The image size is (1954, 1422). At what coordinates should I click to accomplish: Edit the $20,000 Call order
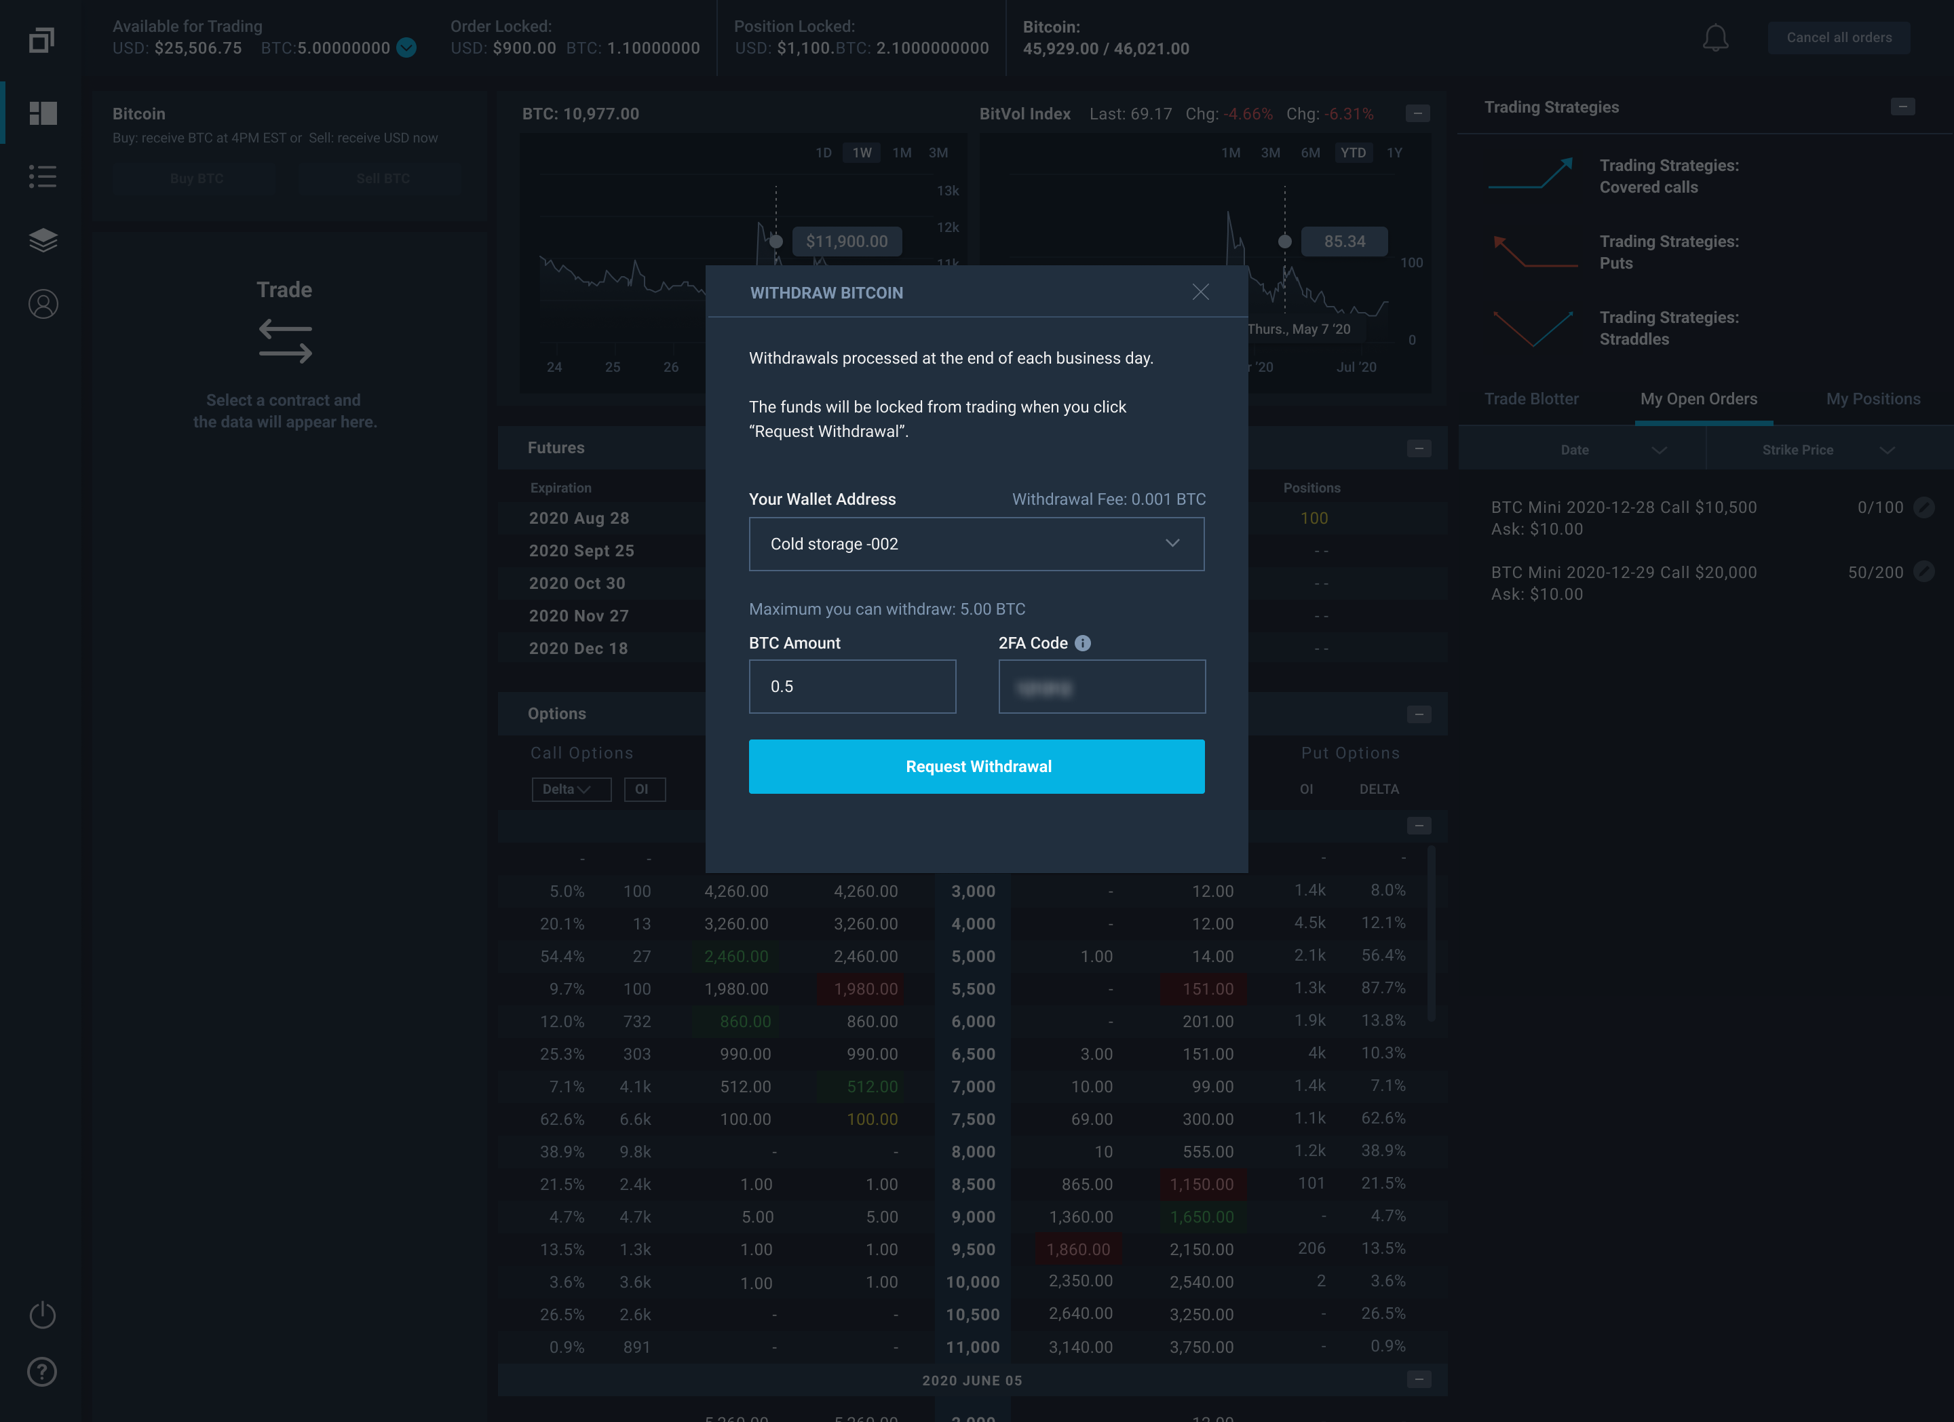[x=1923, y=571]
